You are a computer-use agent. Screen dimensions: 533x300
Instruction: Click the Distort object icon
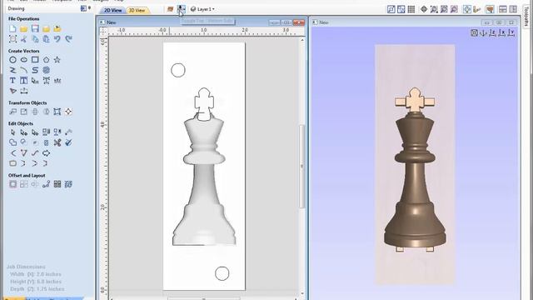click(57, 112)
